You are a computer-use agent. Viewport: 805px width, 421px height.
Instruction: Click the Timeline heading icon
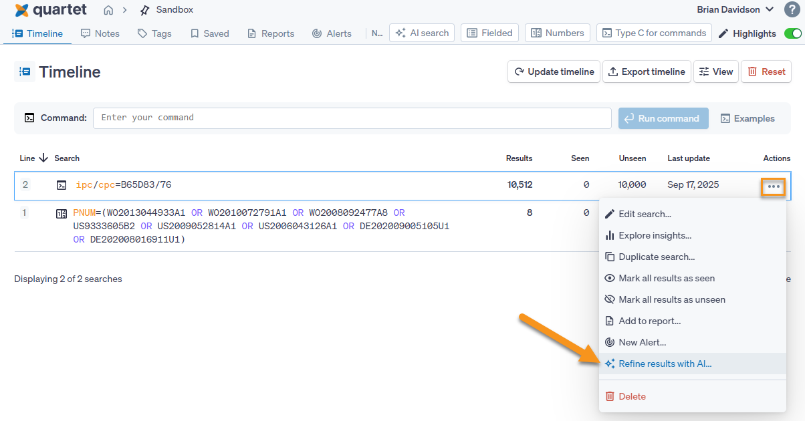[25, 72]
